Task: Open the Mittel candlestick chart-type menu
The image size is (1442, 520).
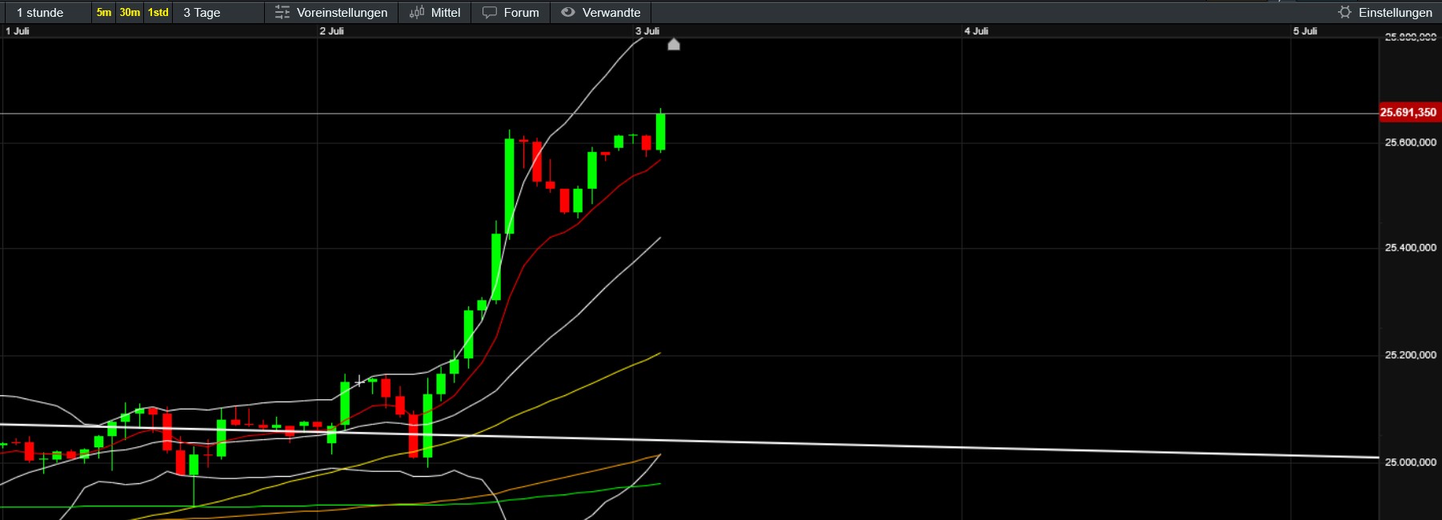Action: 435,13
